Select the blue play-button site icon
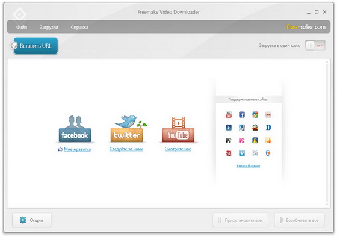 (x=229, y=128)
